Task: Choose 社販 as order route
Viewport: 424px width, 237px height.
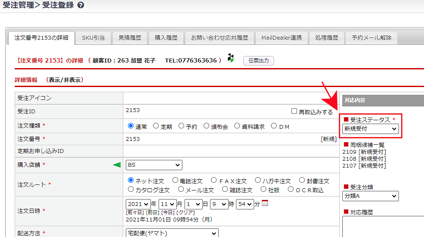Action: (263, 189)
